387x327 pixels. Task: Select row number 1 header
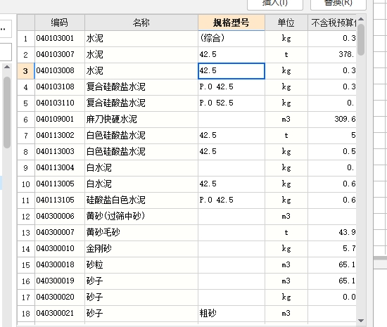[26, 39]
